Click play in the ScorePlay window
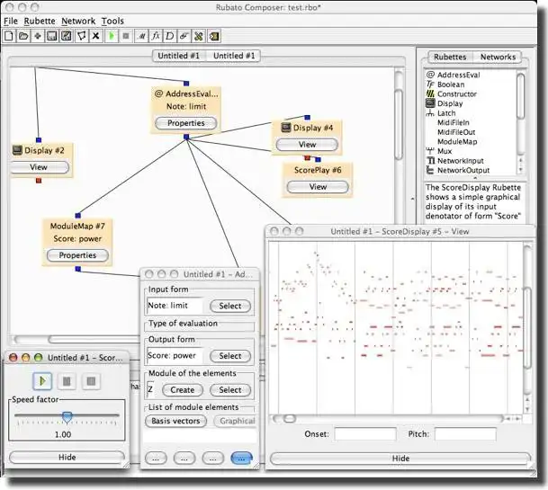The width and height of the screenshot is (548, 490). coord(42,381)
